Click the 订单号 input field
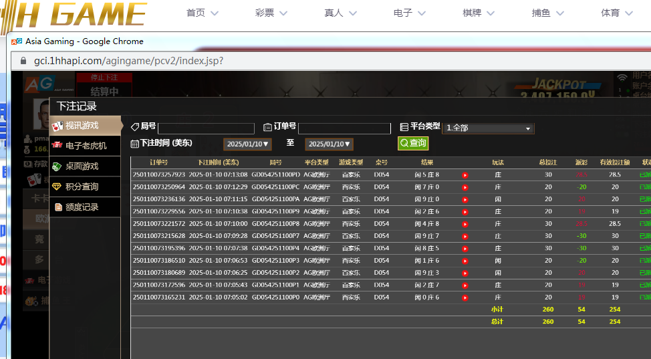Screen dimensions: 651x359 click(x=344, y=128)
